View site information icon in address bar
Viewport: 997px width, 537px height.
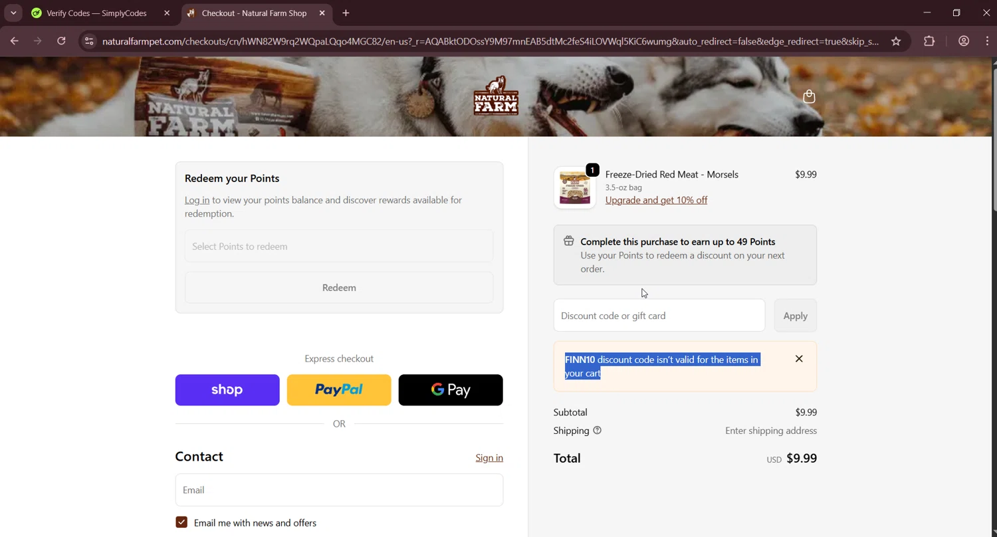(x=89, y=41)
